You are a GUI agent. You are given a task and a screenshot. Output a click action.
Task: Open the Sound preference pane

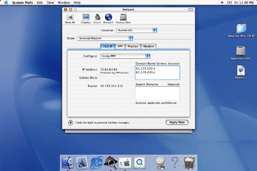point(97,19)
